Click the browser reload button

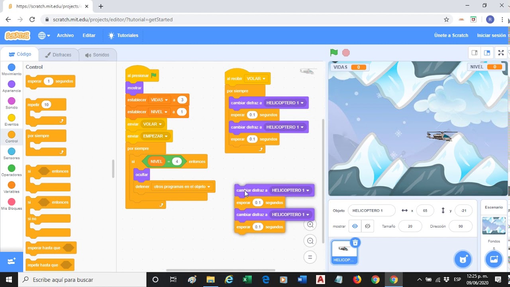coord(32,19)
